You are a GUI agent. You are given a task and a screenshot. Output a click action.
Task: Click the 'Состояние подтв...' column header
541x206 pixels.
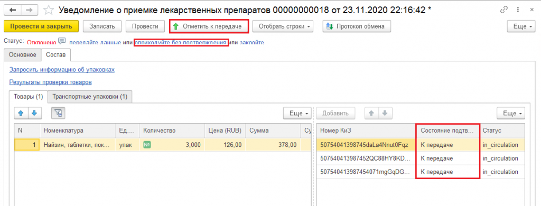tap(447, 130)
